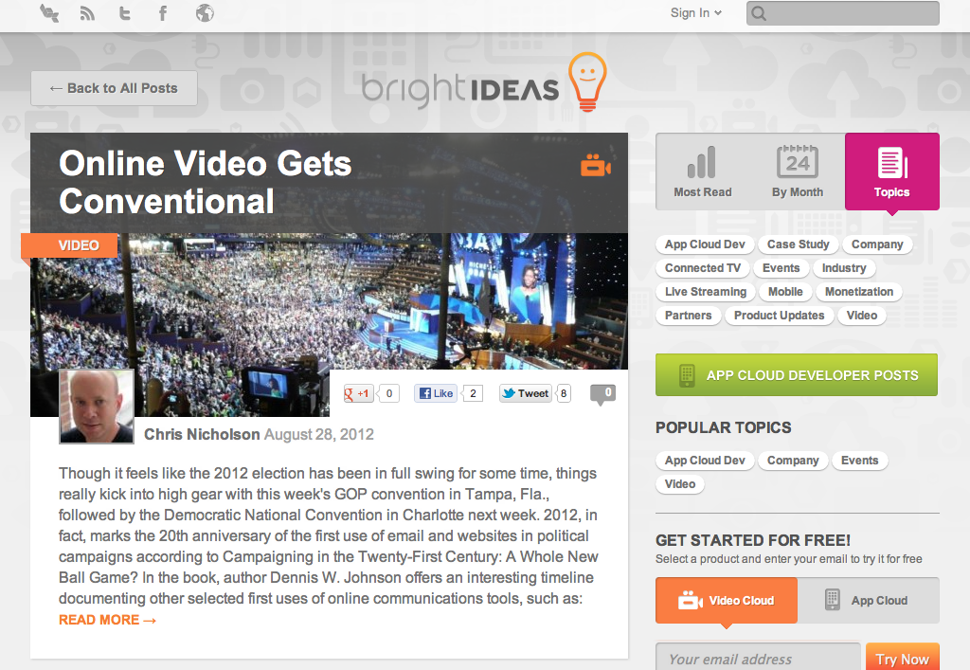Screen dimensions: 970x670
Task: Select the Topics tab
Action: point(892,172)
